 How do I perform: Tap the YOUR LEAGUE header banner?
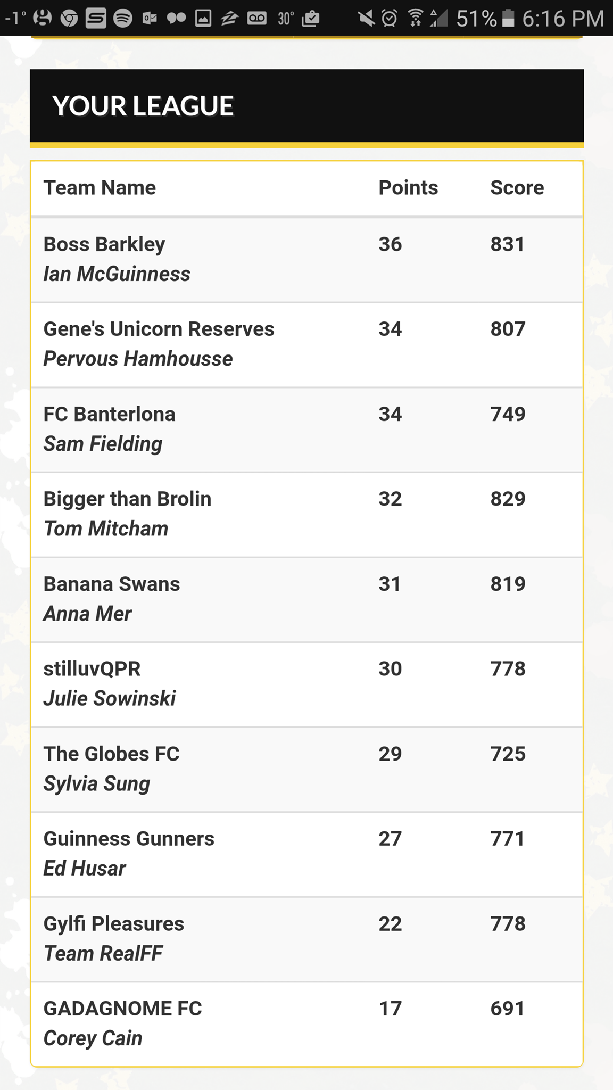coord(307,106)
